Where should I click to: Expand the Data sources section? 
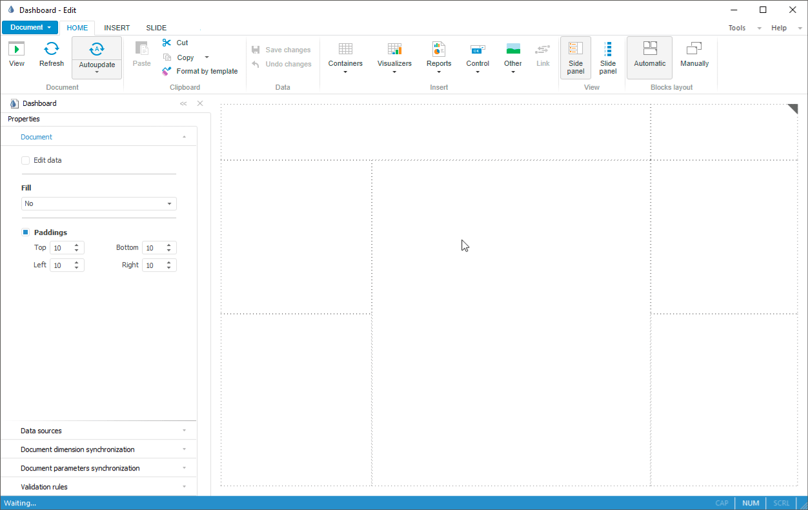tap(99, 431)
